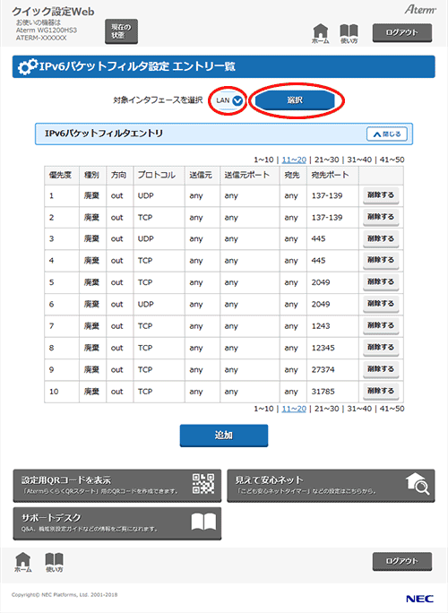Select 41~50 in the bottom pager
Screen dimensions: 448x613
point(392,409)
